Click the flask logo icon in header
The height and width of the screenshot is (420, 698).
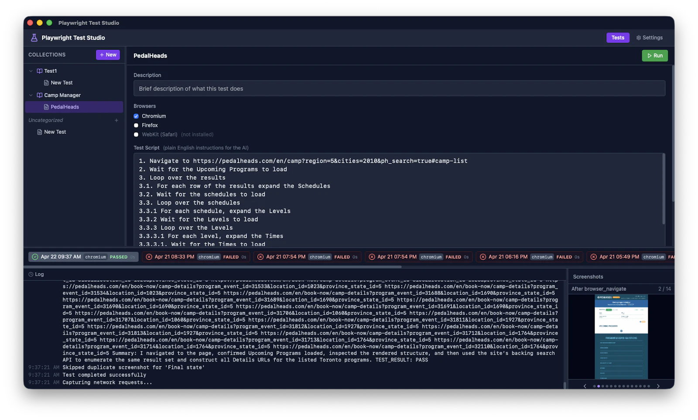click(34, 38)
